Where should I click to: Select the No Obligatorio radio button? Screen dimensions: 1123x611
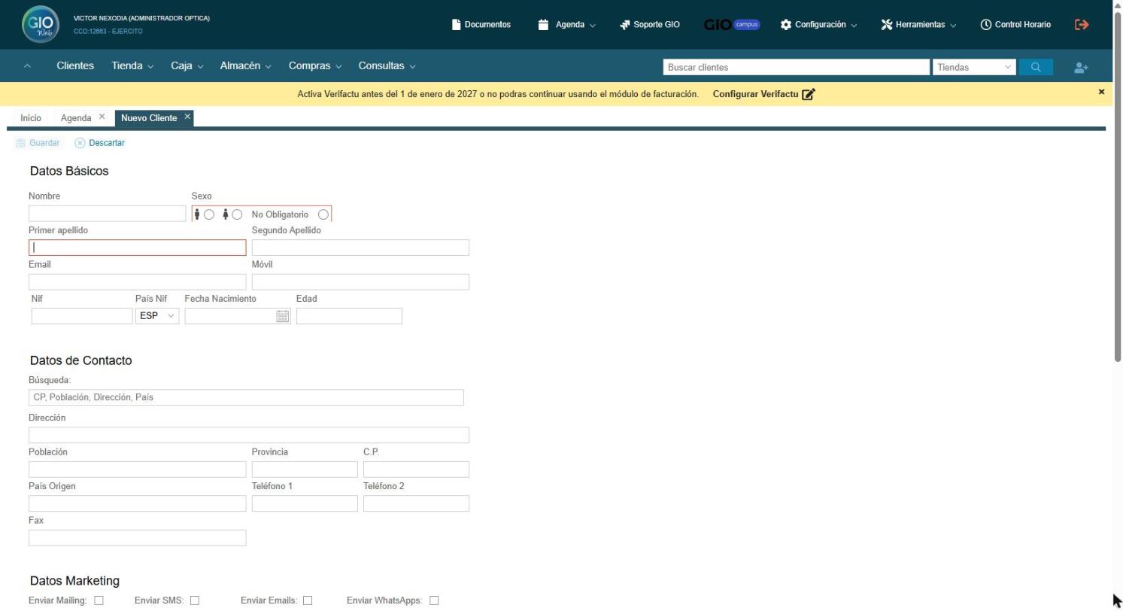point(323,214)
